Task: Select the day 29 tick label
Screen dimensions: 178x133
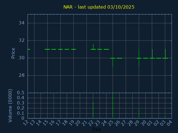Action: click(x=137, y=123)
